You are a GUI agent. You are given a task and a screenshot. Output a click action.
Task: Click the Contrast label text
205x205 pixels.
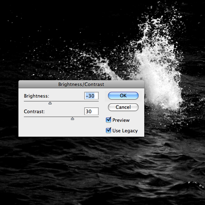(34, 111)
